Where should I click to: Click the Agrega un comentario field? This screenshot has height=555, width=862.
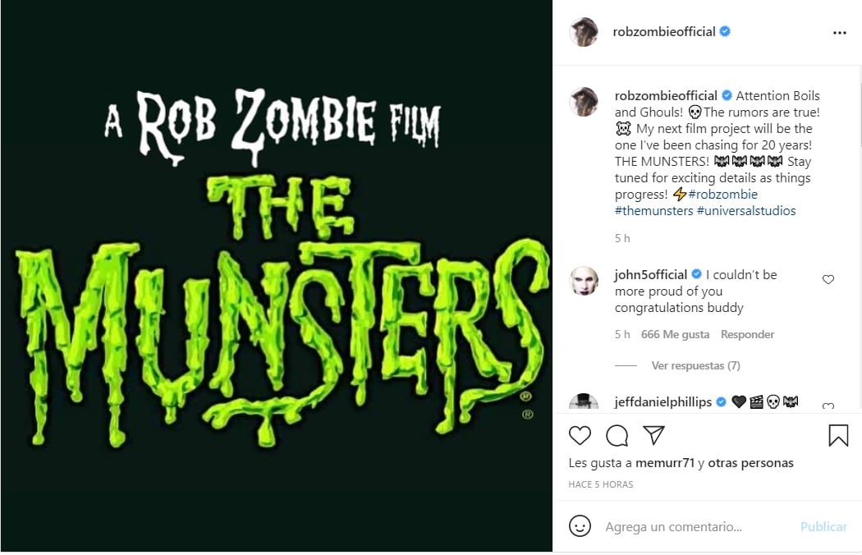(x=698, y=527)
